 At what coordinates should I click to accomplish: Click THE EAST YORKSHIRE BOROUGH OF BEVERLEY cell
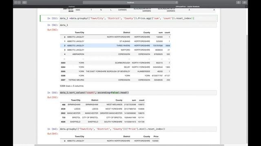[x=108, y=71]
